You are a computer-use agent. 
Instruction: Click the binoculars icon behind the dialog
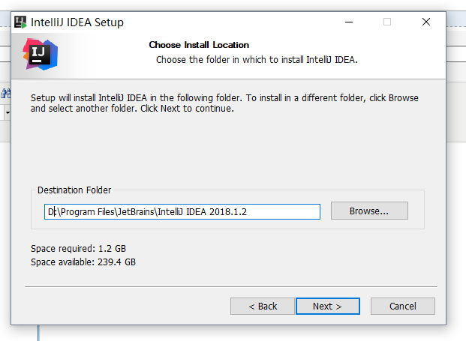coord(6,93)
